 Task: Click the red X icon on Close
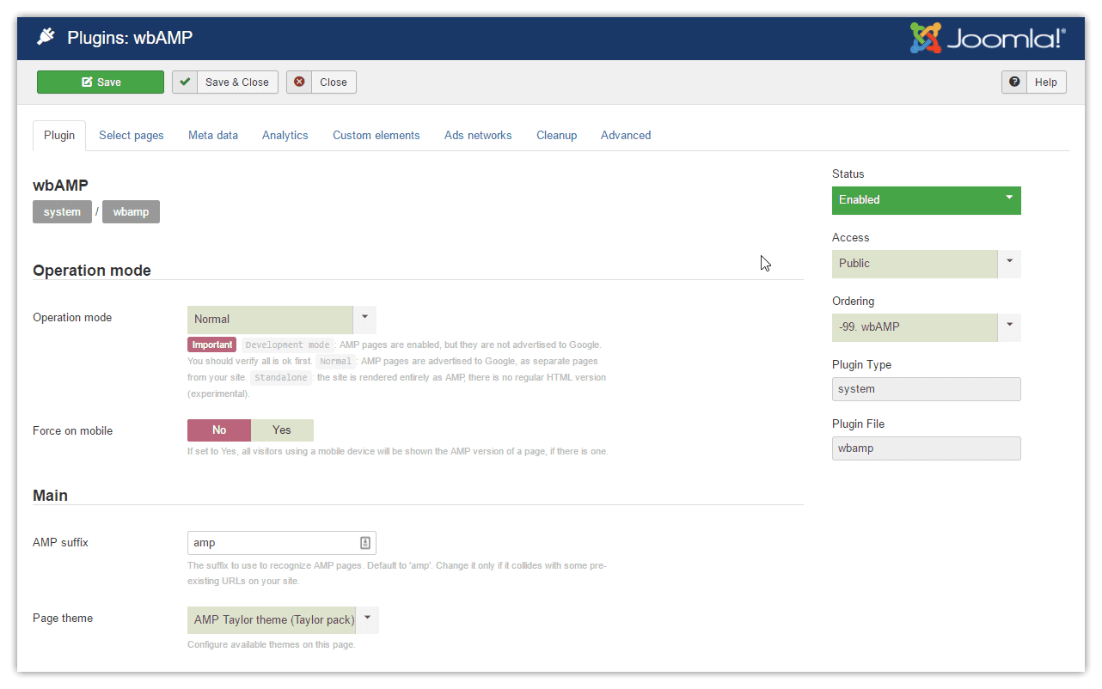(x=299, y=82)
